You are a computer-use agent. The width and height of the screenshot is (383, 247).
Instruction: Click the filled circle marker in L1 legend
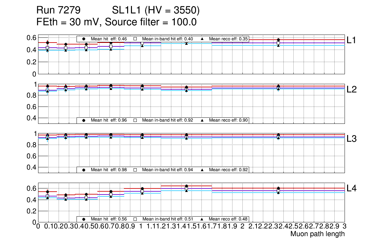tap(84, 39)
